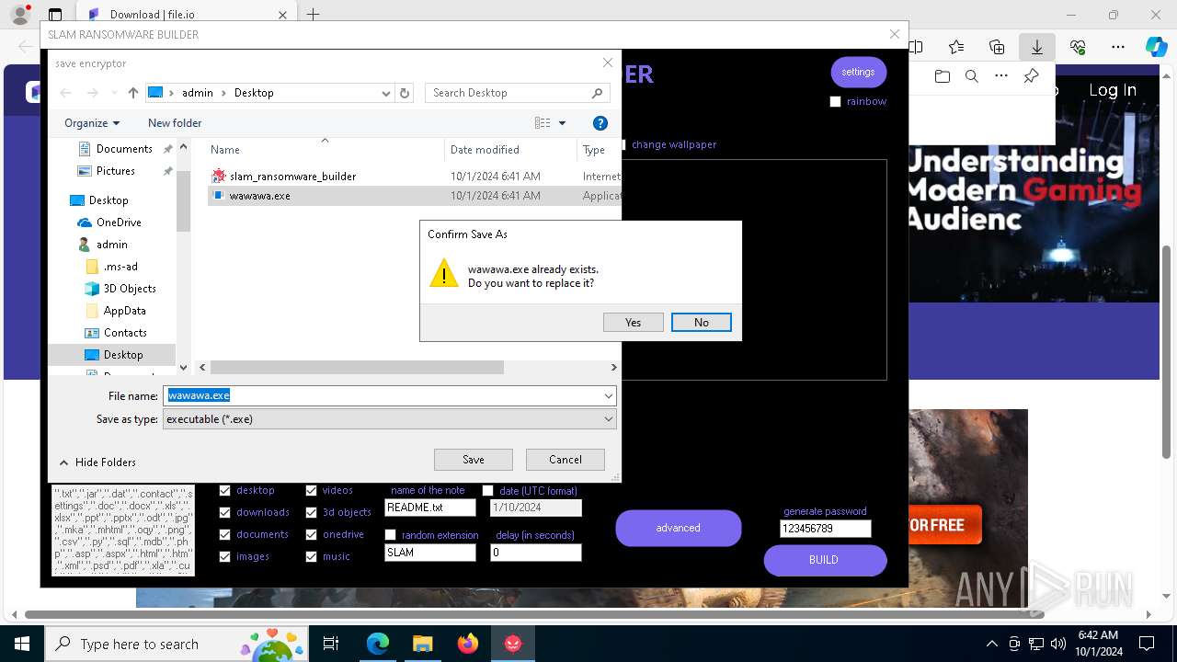Select admin folder in the navigation tree

(x=111, y=245)
